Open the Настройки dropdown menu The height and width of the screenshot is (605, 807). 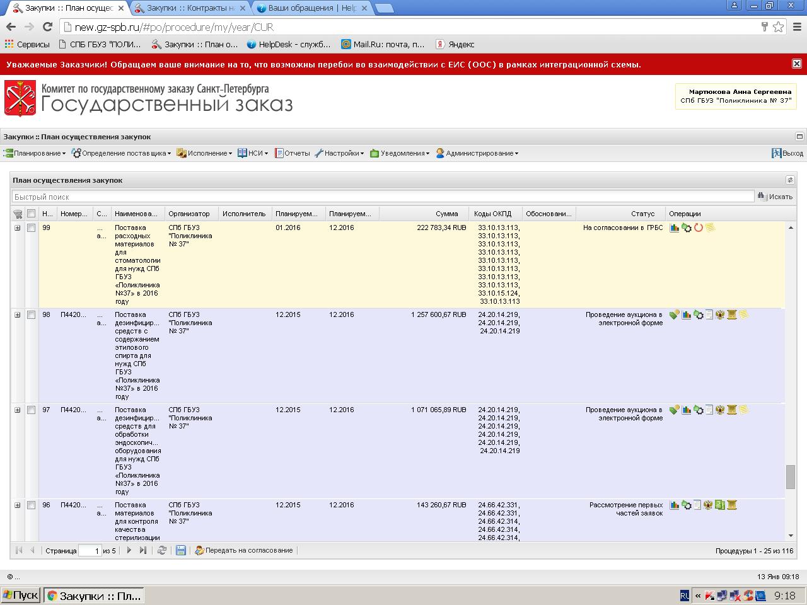pyautogui.click(x=339, y=153)
